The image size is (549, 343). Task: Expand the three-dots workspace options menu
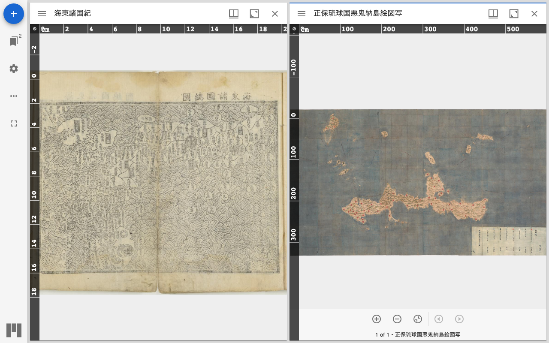point(14,96)
